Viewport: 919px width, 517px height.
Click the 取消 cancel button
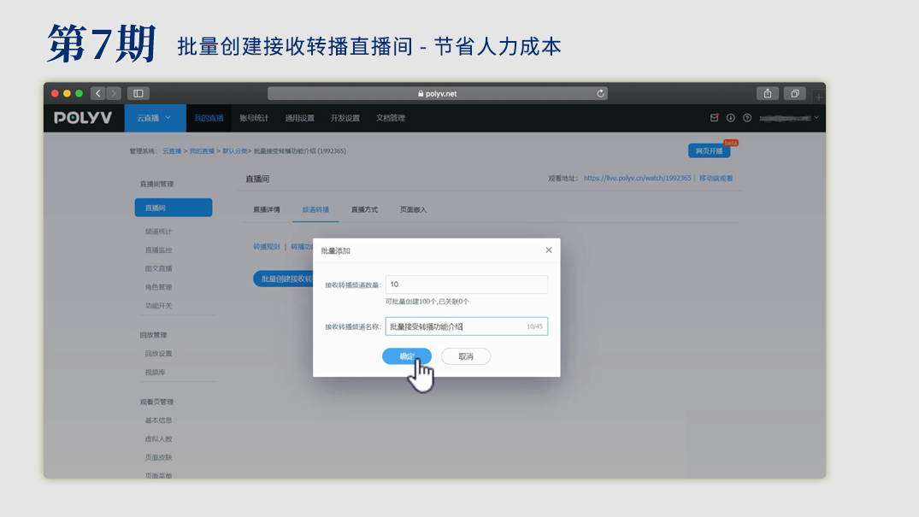pos(465,356)
